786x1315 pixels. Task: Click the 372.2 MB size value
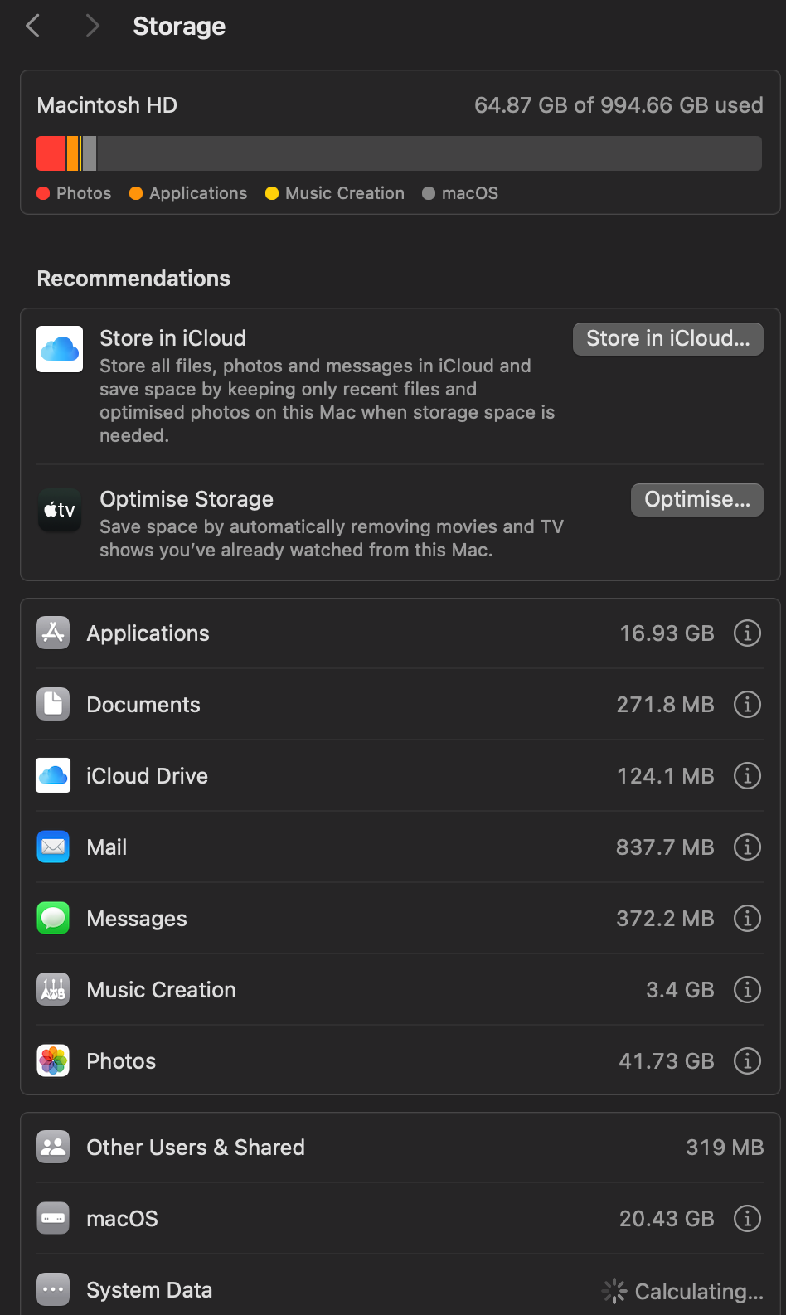(x=665, y=919)
